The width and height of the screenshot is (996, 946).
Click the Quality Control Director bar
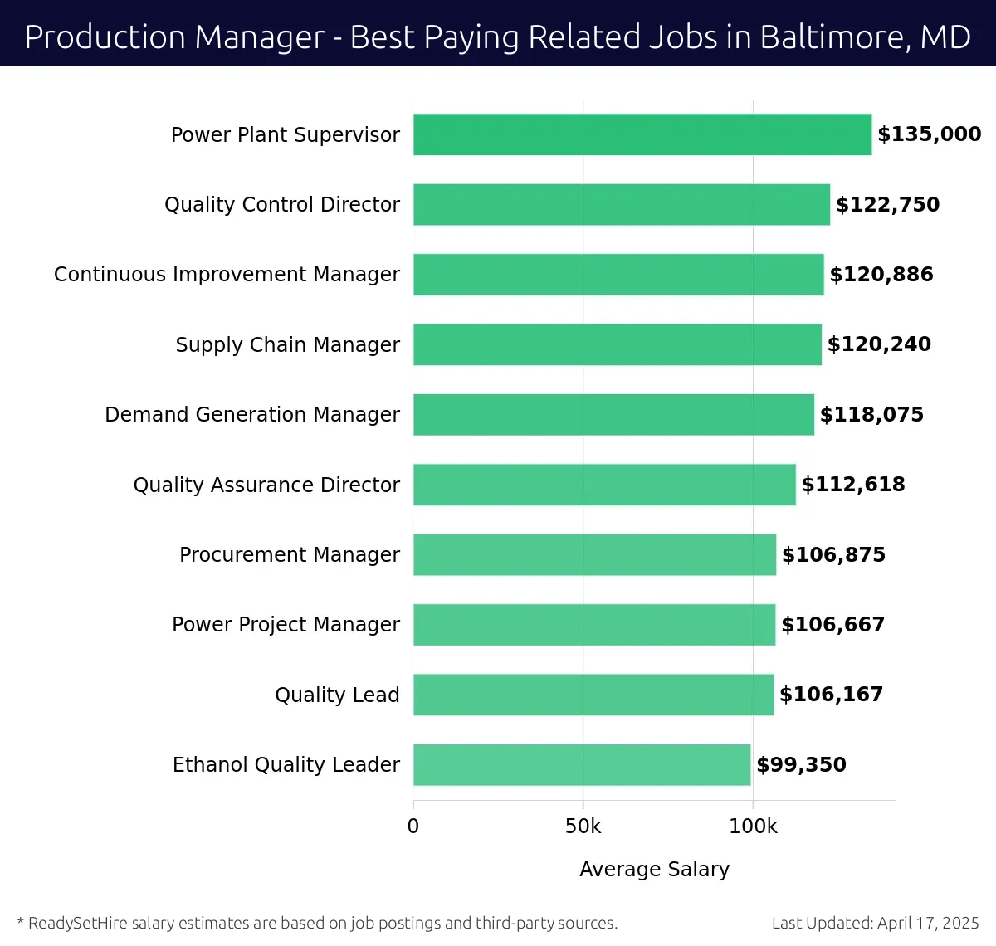622,204
